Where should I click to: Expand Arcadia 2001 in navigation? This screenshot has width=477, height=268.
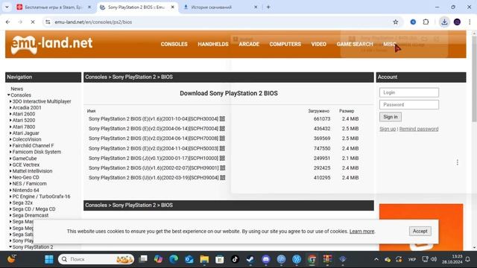click(10, 108)
